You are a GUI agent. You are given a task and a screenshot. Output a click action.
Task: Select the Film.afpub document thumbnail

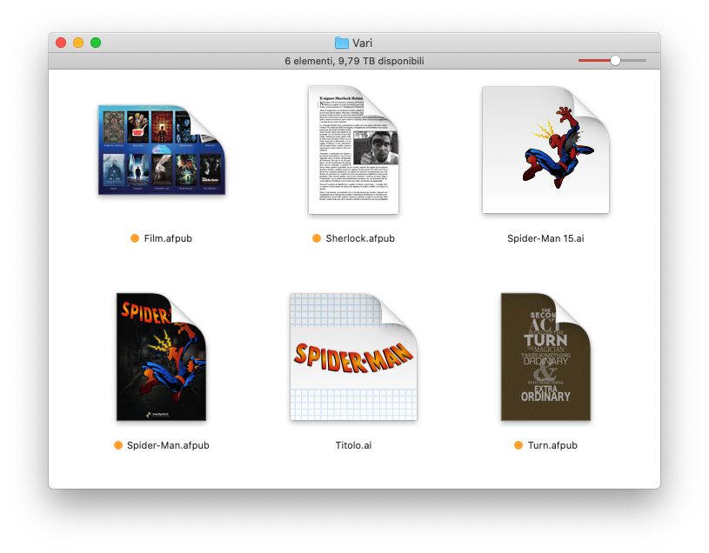coord(162,150)
